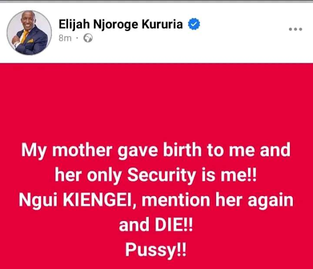Viewport: 313px width, 269px height.
Task: Click the "and DIE!!" text line
Action: (156, 225)
